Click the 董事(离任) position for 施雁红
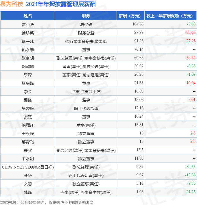Viewport: 197px width, 205px height. coord(86,125)
